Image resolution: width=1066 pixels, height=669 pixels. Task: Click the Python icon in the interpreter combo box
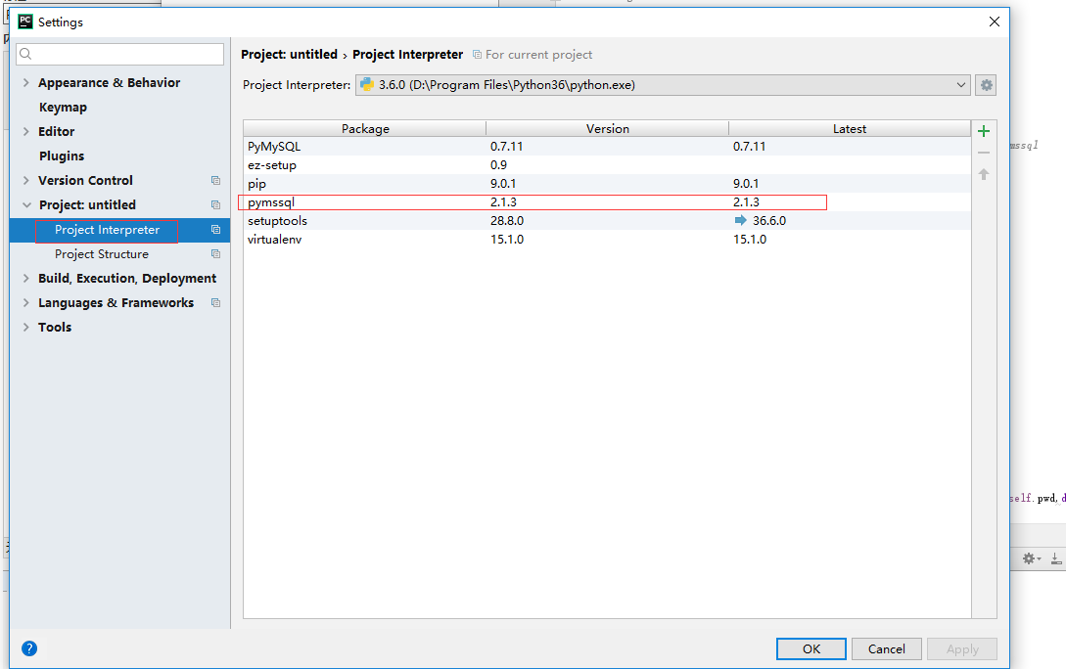tap(367, 84)
